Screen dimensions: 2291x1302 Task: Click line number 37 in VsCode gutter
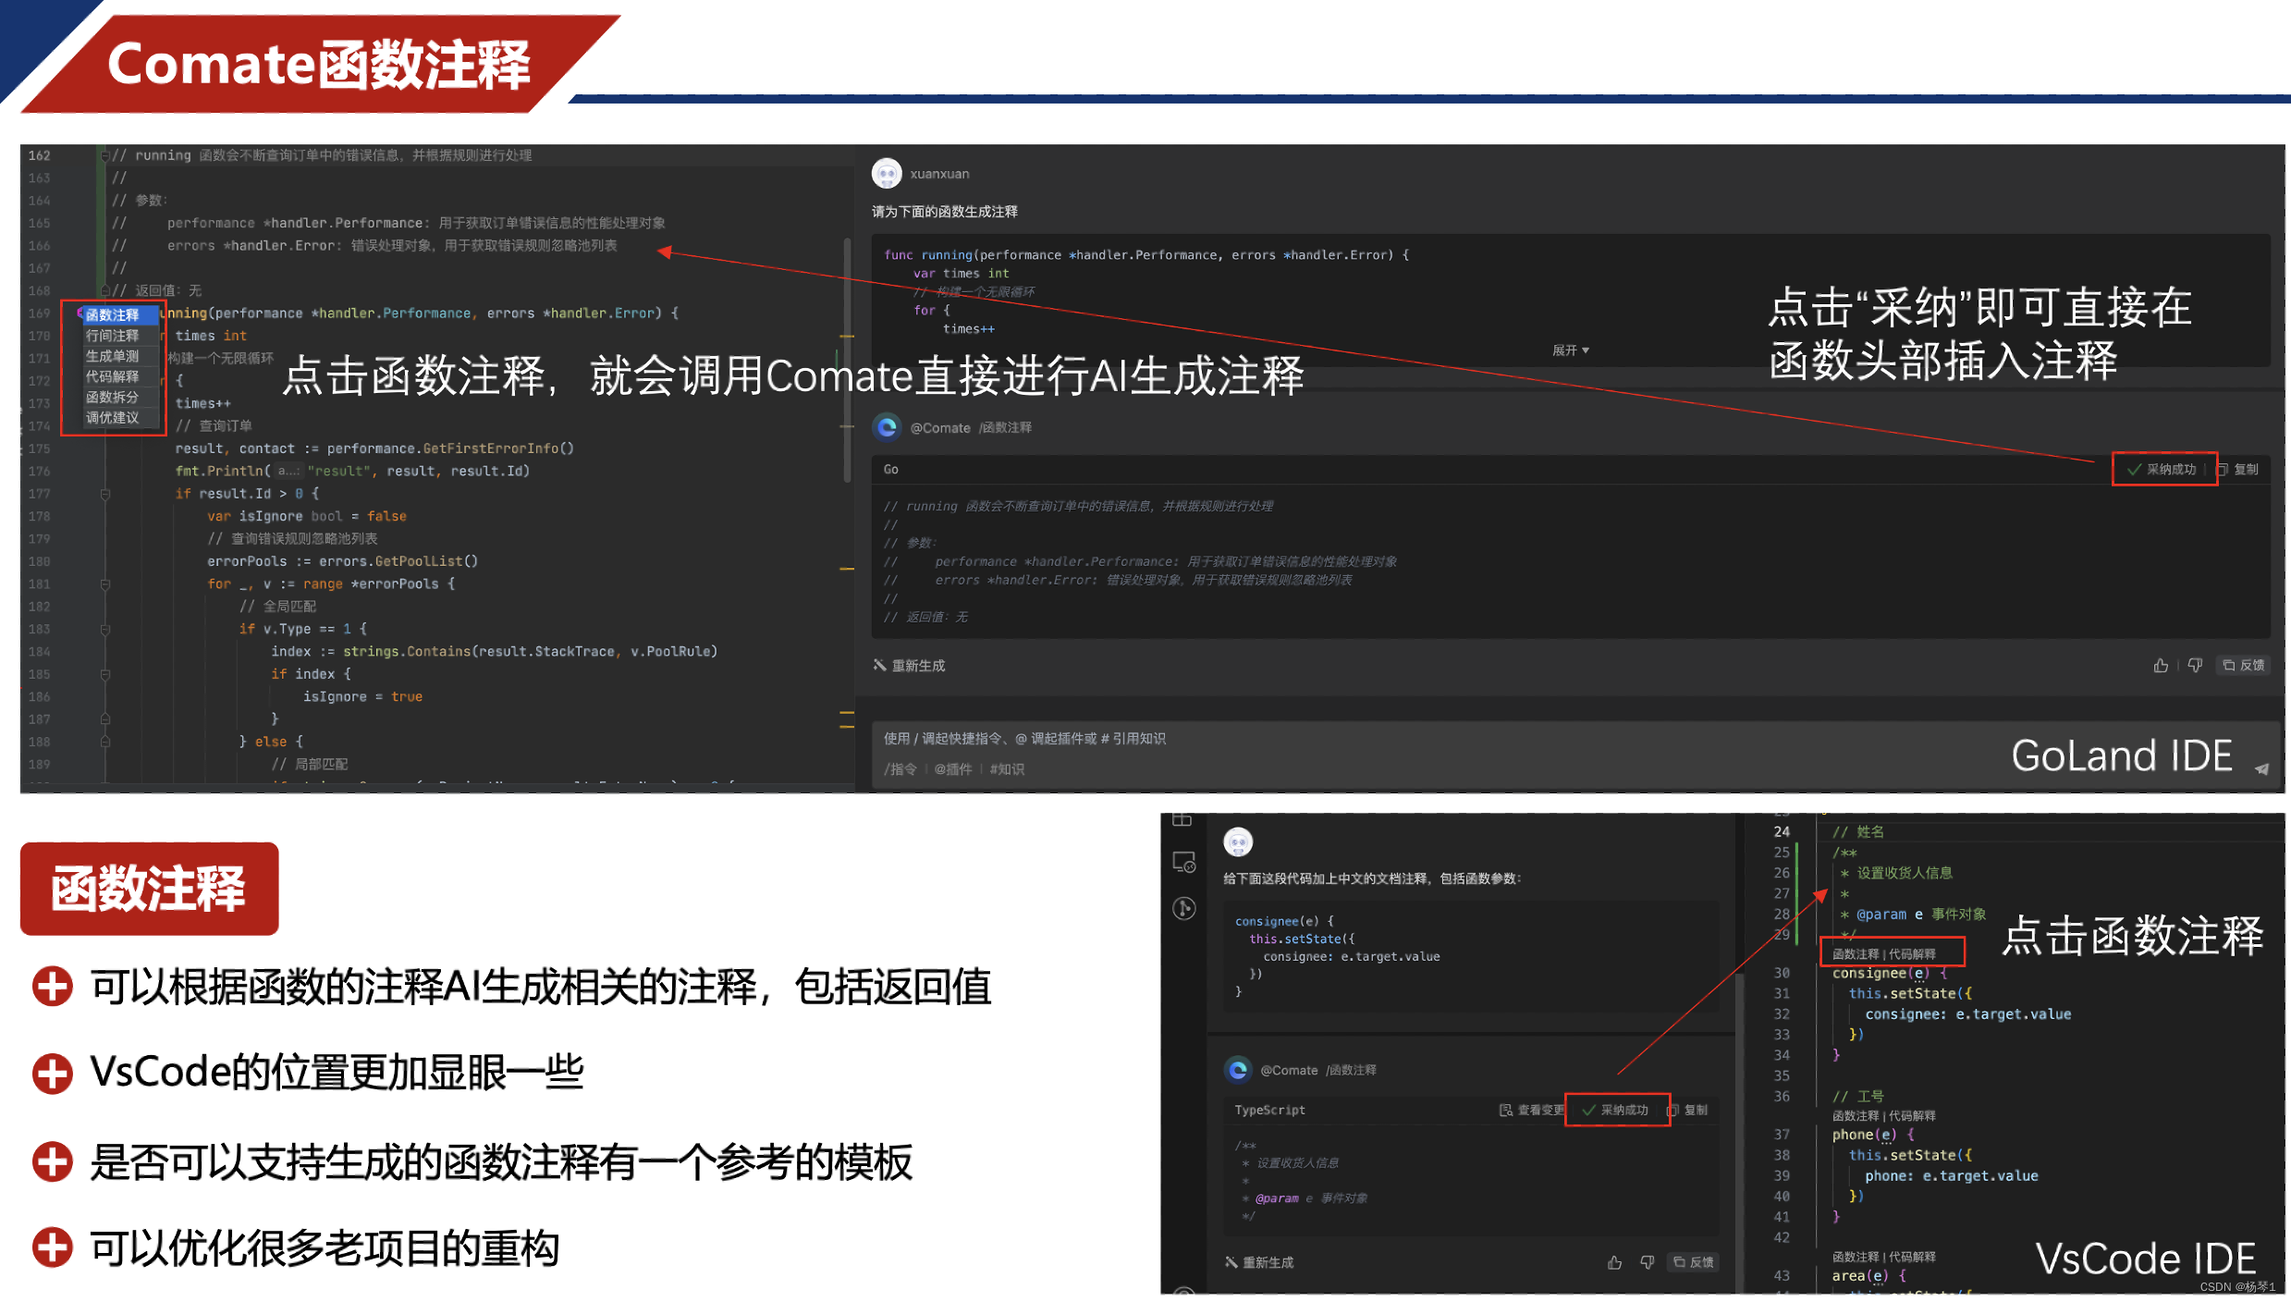[x=1781, y=1135]
